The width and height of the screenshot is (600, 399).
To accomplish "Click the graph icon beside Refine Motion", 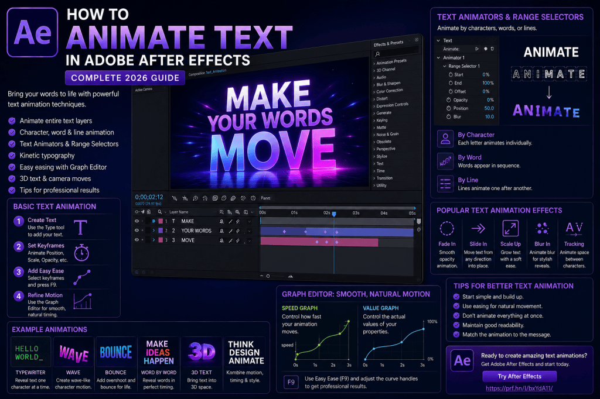I will [x=83, y=301].
